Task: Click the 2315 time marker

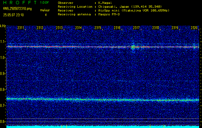Action: [x=98, y=28]
